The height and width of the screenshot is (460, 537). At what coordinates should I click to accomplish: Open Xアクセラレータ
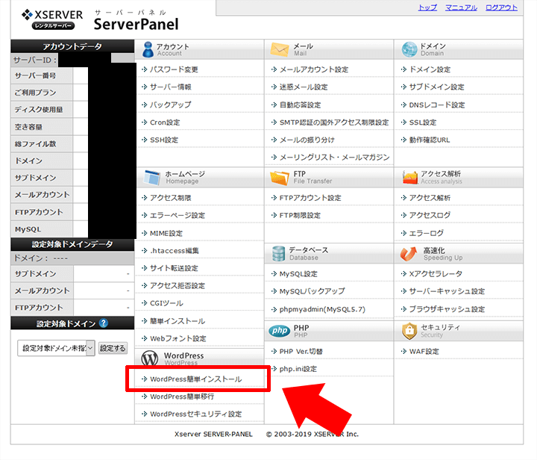pos(436,274)
